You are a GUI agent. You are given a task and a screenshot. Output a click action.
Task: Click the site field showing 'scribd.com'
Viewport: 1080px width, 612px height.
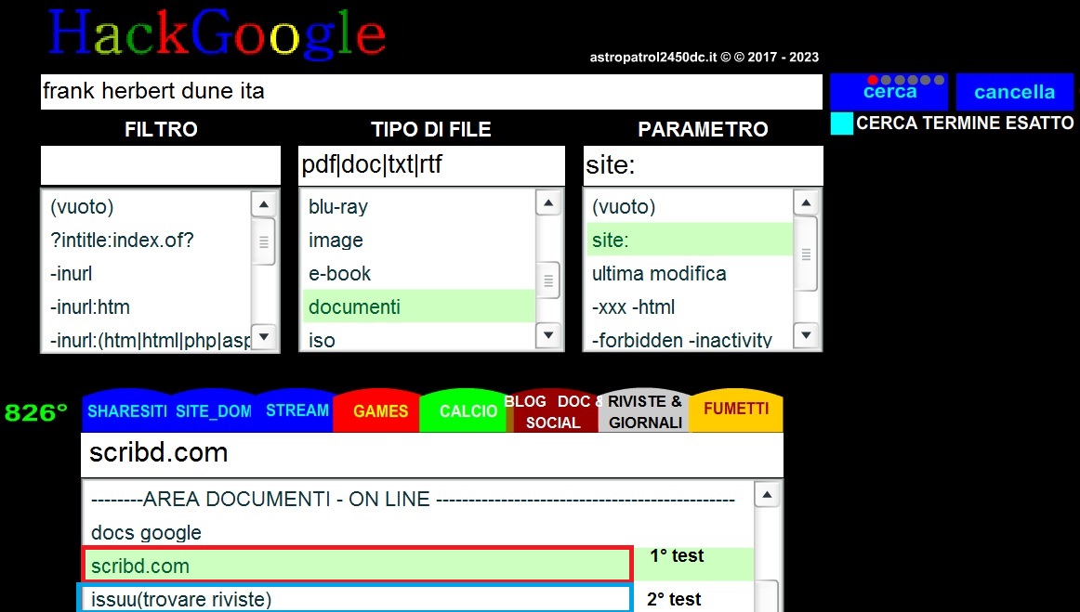click(x=432, y=454)
